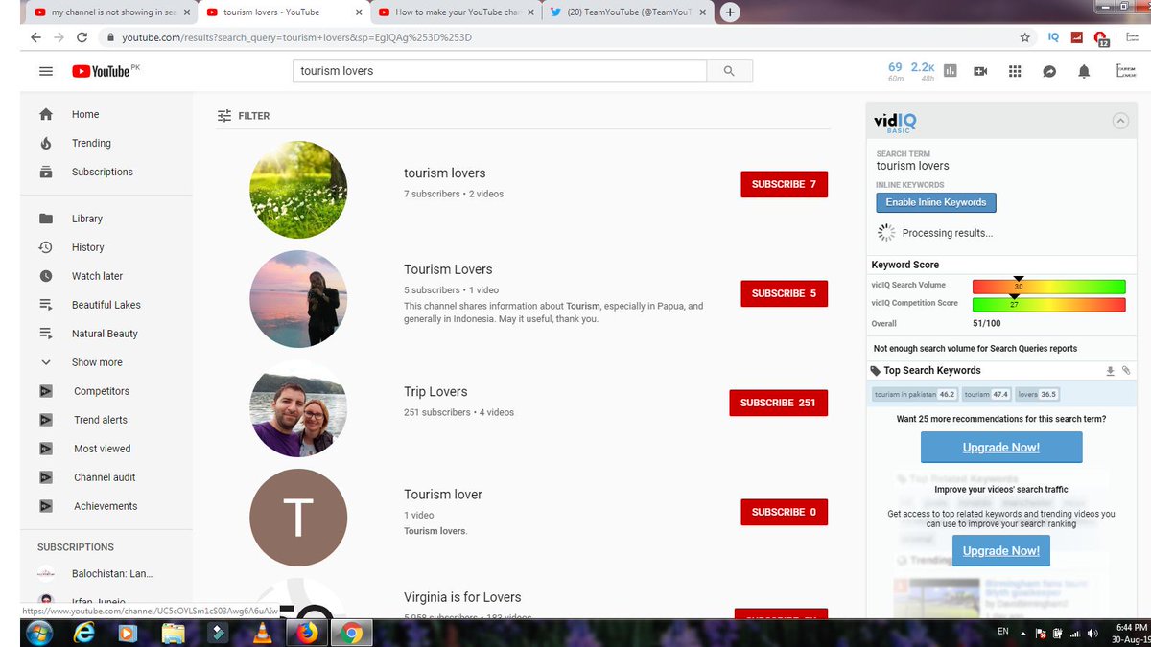
Task: Click the vidIQ Search Volume score bar
Action: [x=1048, y=287]
